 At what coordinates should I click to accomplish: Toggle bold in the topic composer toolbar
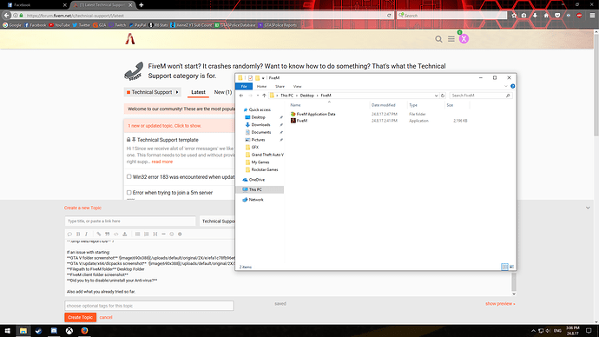(78, 234)
